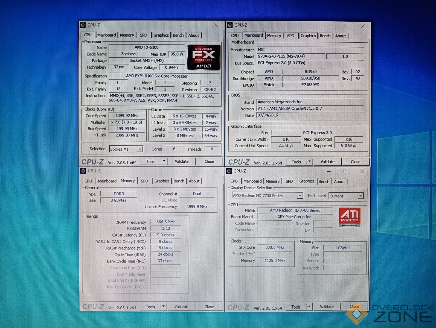Click Validate in the processor window
The image size is (436, 328).
click(182, 161)
